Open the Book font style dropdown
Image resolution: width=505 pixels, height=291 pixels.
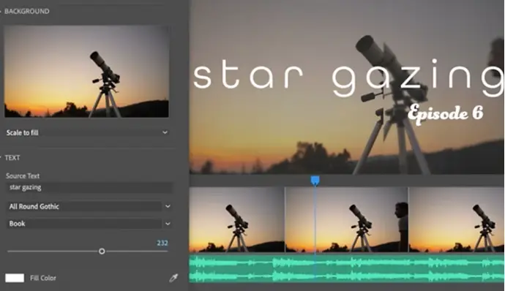tap(89, 224)
